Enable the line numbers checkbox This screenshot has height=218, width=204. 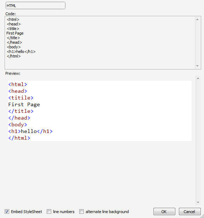click(x=49, y=212)
